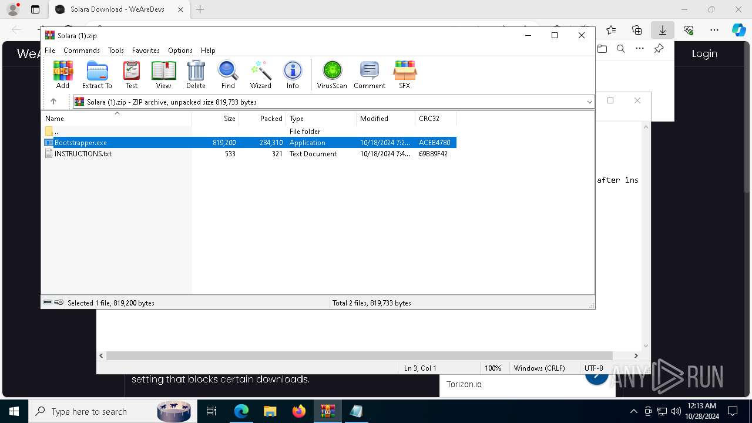The width and height of the screenshot is (752, 423).
Task: Open the volume control in tray
Action: [x=676, y=411]
